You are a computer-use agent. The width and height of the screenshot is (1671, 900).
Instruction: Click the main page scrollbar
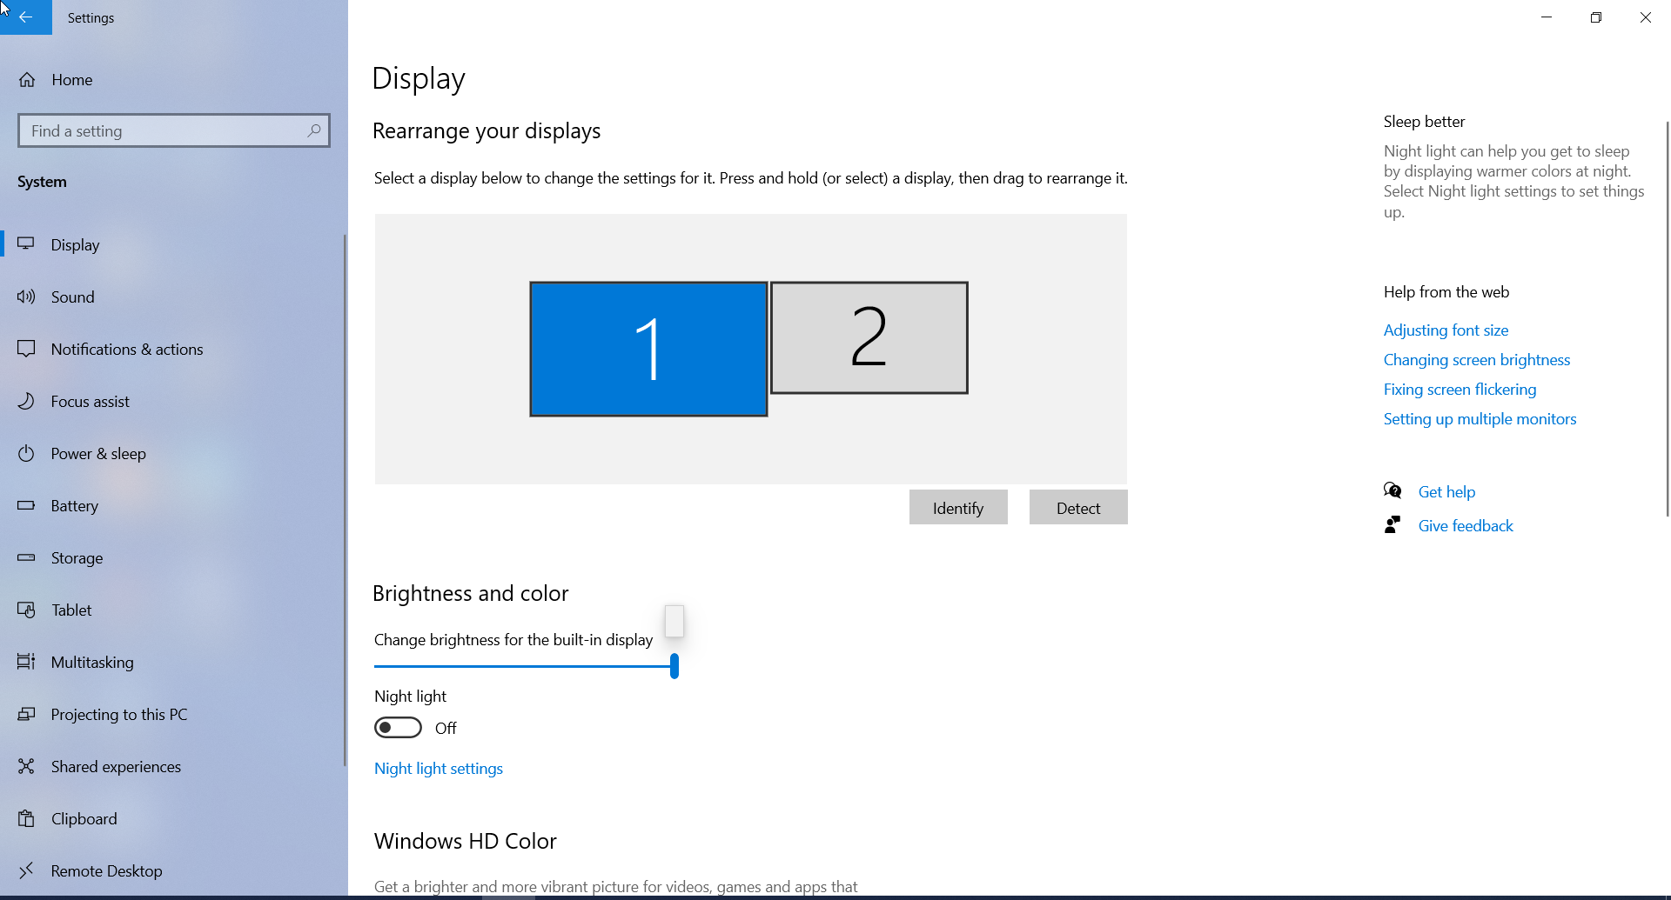tap(1668, 319)
